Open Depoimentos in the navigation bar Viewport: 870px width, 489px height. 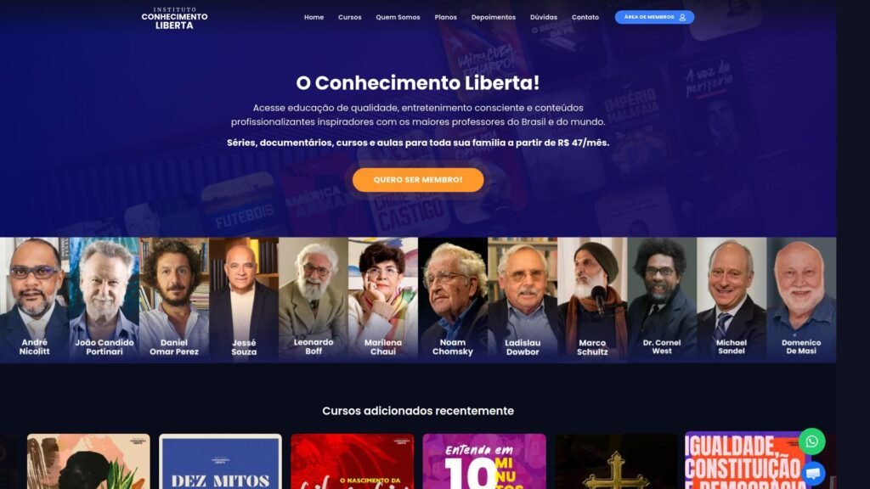pos(494,17)
